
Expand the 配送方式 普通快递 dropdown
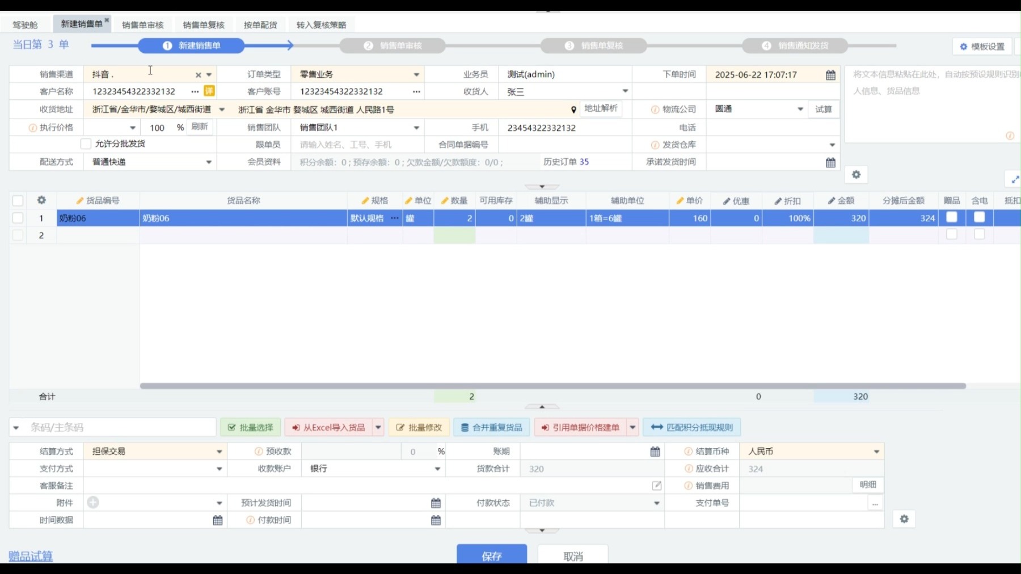pos(209,162)
